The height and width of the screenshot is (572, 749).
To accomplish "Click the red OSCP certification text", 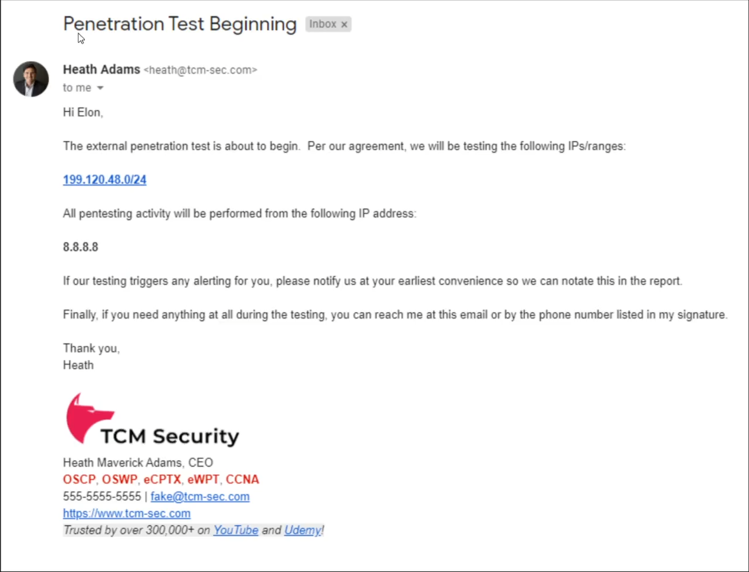I will (79, 480).
